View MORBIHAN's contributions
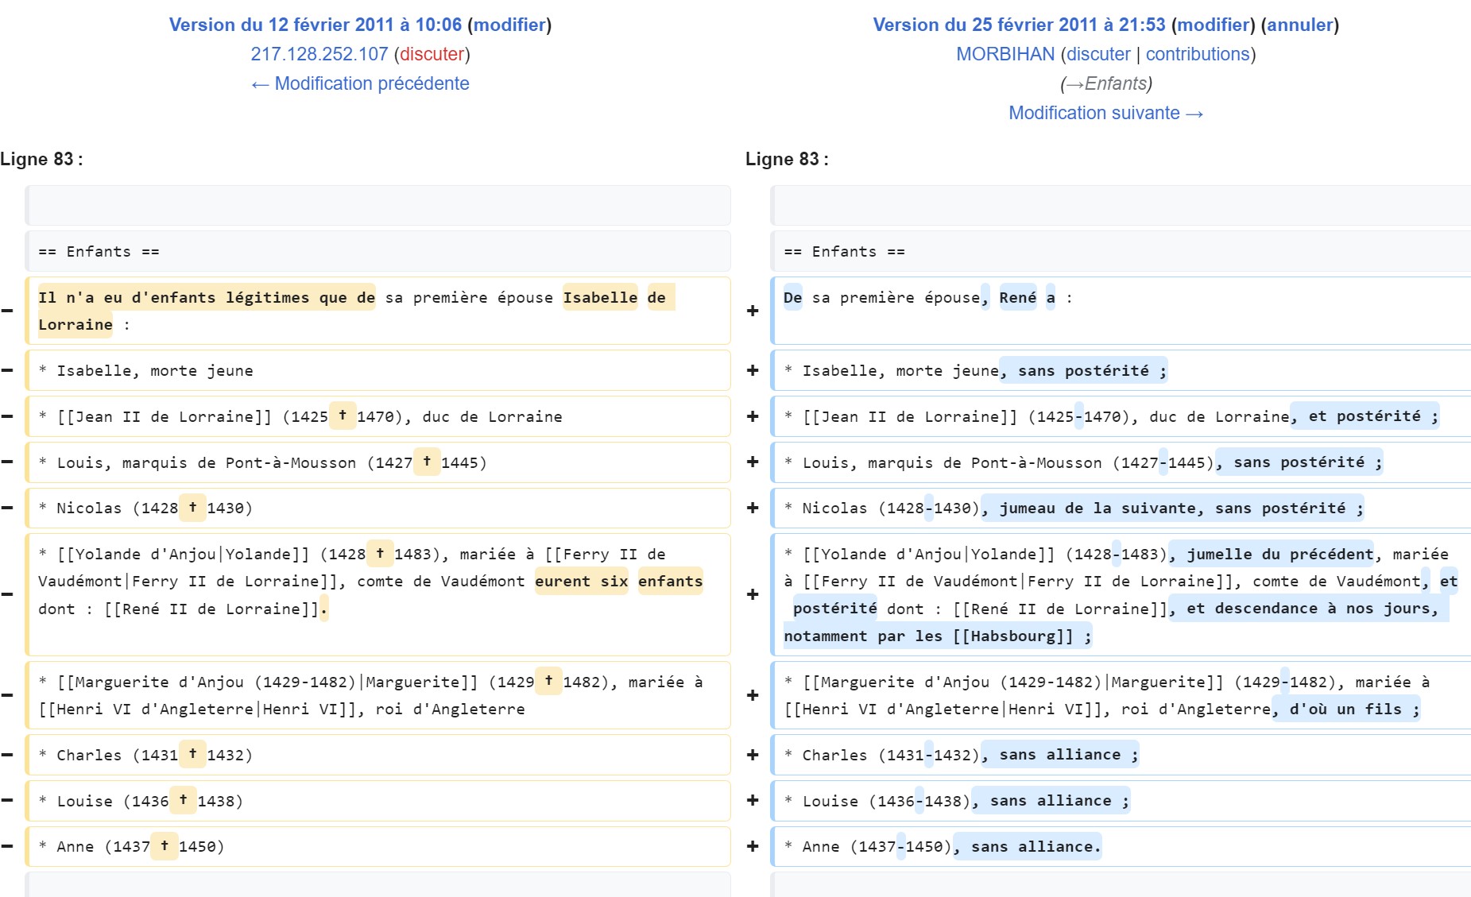The image size is (1471, 897). coord(1198,54)
